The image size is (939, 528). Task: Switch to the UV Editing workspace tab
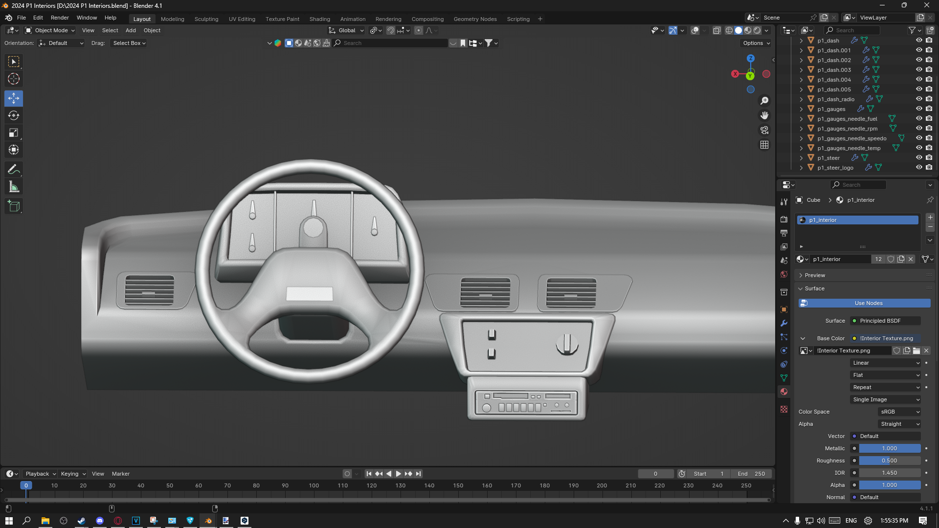[242, 19]
